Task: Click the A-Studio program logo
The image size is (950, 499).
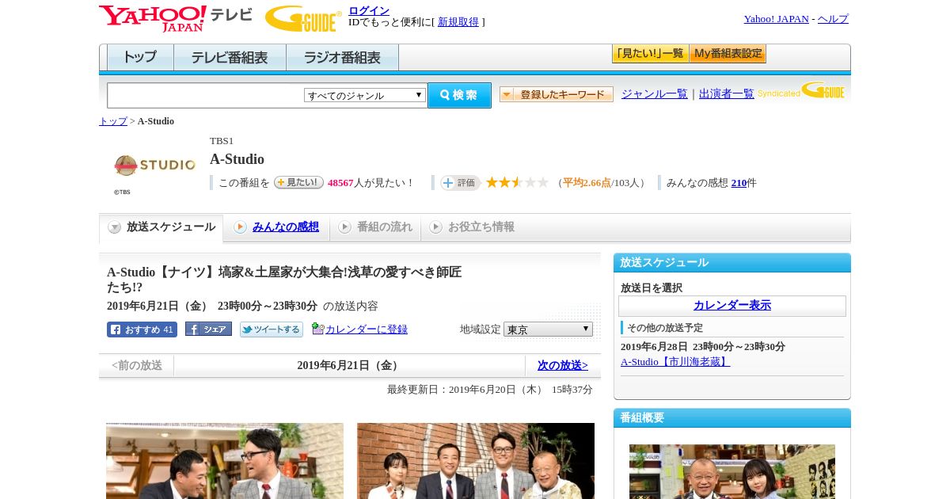Action: pos(154,166)
